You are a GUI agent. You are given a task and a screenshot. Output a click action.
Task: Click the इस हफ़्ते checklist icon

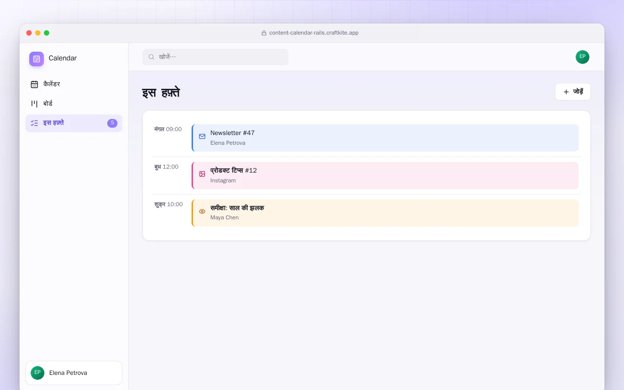(34, 123)
